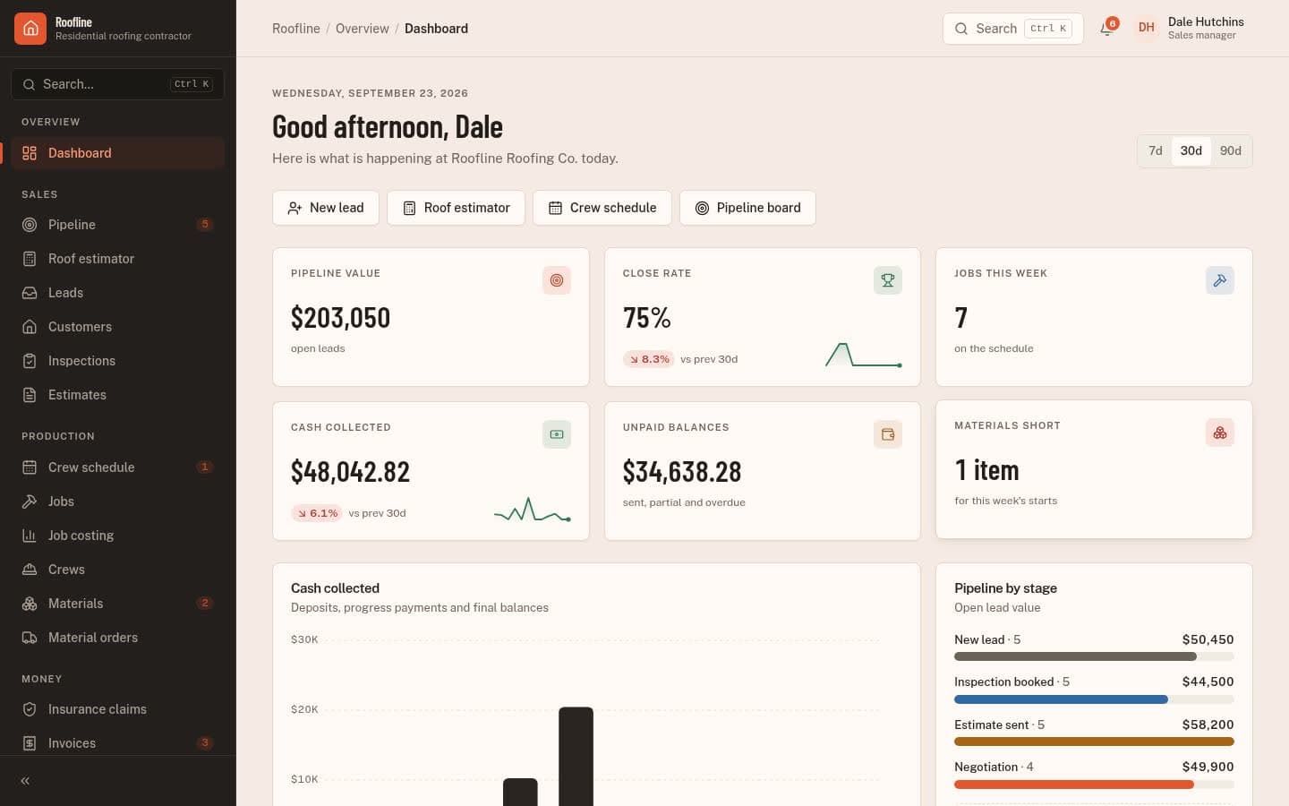Click the New lead button

[x=326, y=208]
